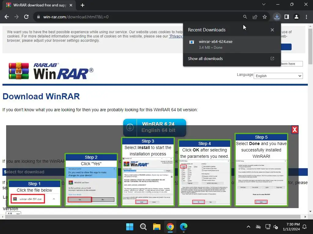
Task: Click the Chrome taskbar icon
Action: (170, 227)
